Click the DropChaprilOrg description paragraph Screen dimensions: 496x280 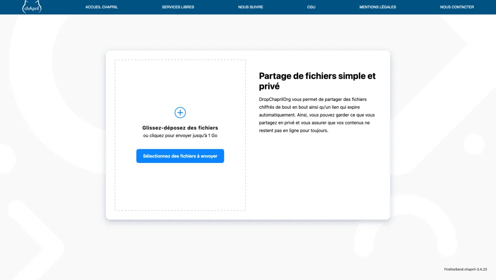(317, 115)
